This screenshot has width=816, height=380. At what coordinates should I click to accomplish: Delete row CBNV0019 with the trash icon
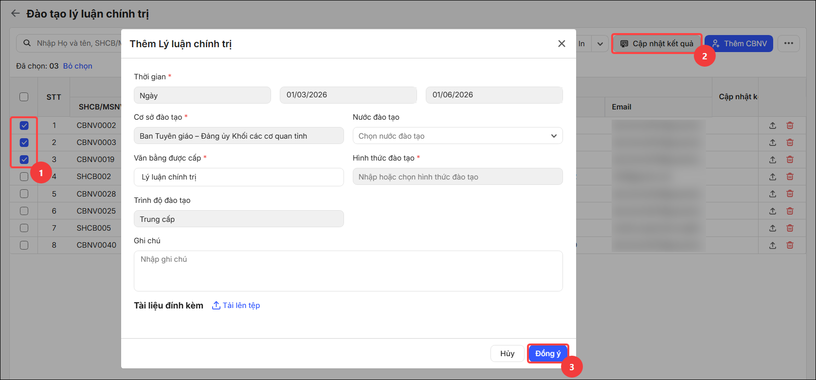(790, 160)
